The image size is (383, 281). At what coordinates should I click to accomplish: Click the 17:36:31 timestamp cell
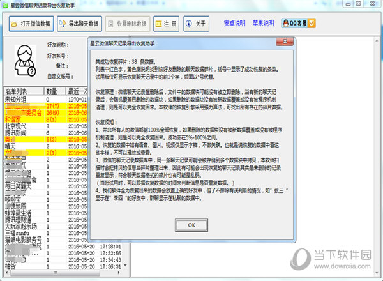110,266
